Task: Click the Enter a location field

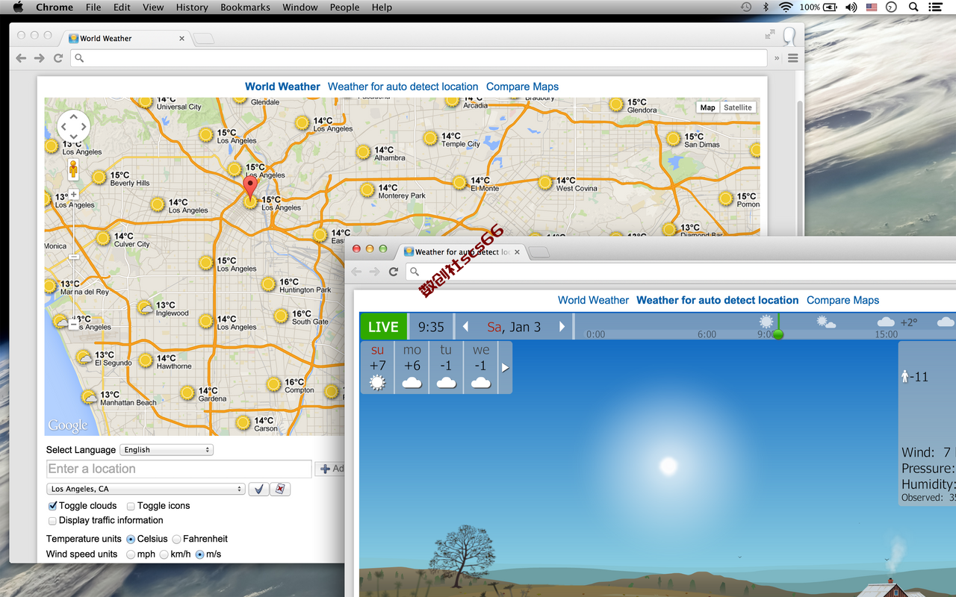Action: coord(179,469)
